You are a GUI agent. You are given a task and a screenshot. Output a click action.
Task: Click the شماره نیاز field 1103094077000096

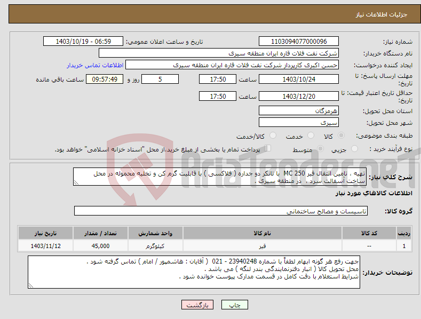(299, 42)
